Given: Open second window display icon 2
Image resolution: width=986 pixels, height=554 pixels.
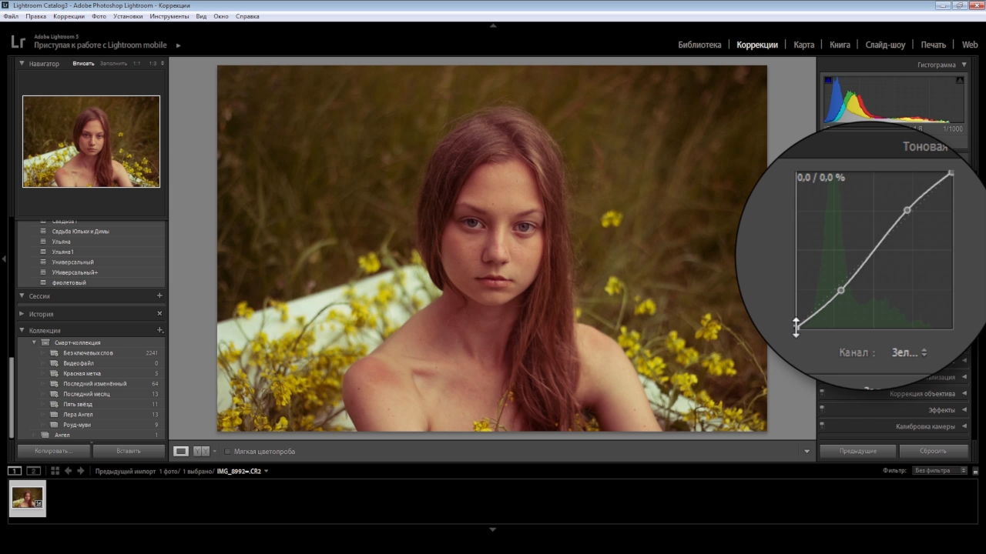Looking at the screenshot, I should coord(33,471).
